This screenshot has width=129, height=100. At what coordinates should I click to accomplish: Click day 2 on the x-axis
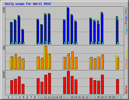(x=12, y=97)
